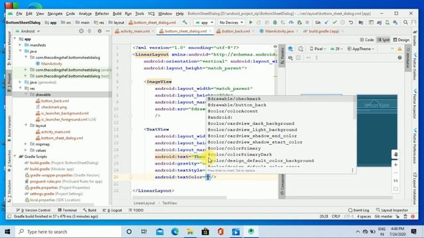Click the green Run app button

click(250, 22)
